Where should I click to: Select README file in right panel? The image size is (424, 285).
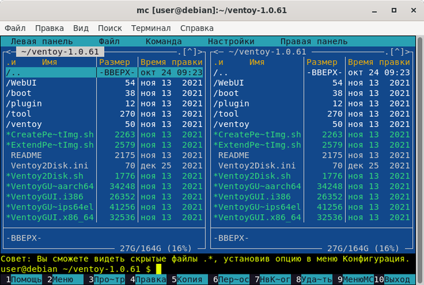[311, 155]
